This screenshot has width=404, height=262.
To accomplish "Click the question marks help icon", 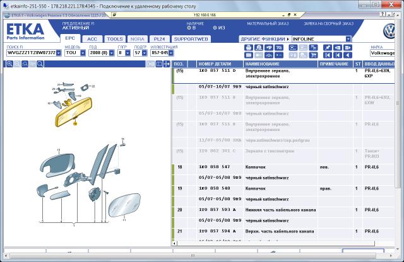I will click(279, 48).
